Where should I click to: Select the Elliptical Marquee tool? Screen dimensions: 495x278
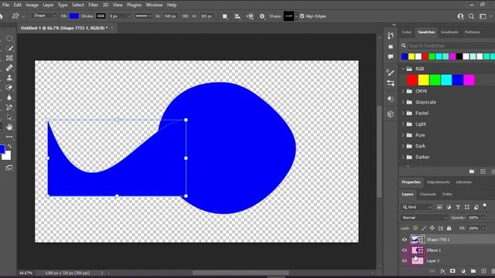point(9,39)
